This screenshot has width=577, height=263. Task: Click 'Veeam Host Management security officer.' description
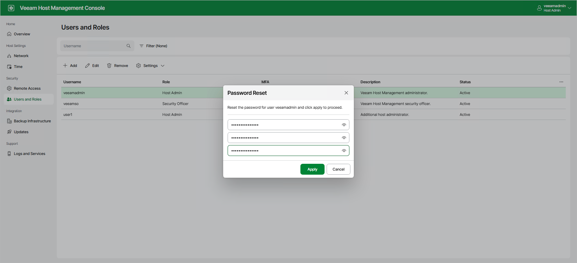(396, 104)
